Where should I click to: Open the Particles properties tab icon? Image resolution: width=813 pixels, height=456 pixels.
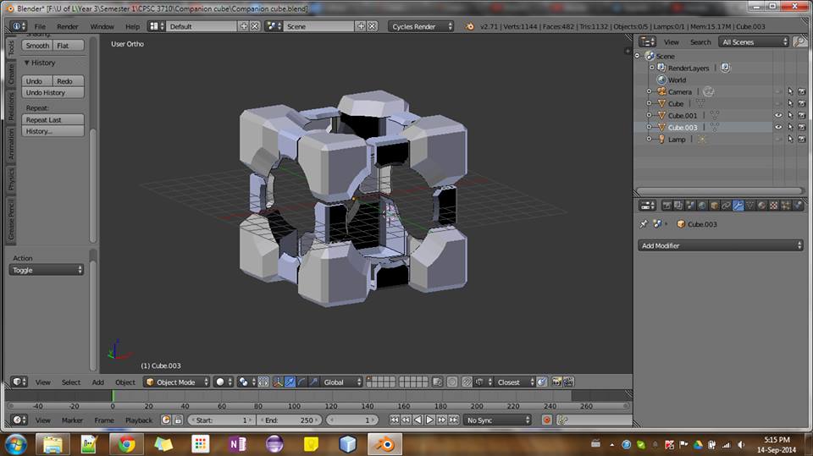(786, 206)
